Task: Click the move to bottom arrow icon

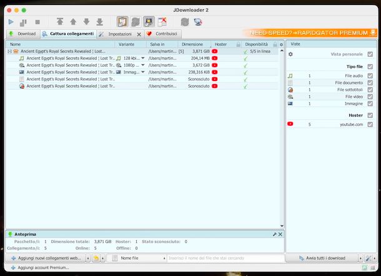Action: pos(99,22)
